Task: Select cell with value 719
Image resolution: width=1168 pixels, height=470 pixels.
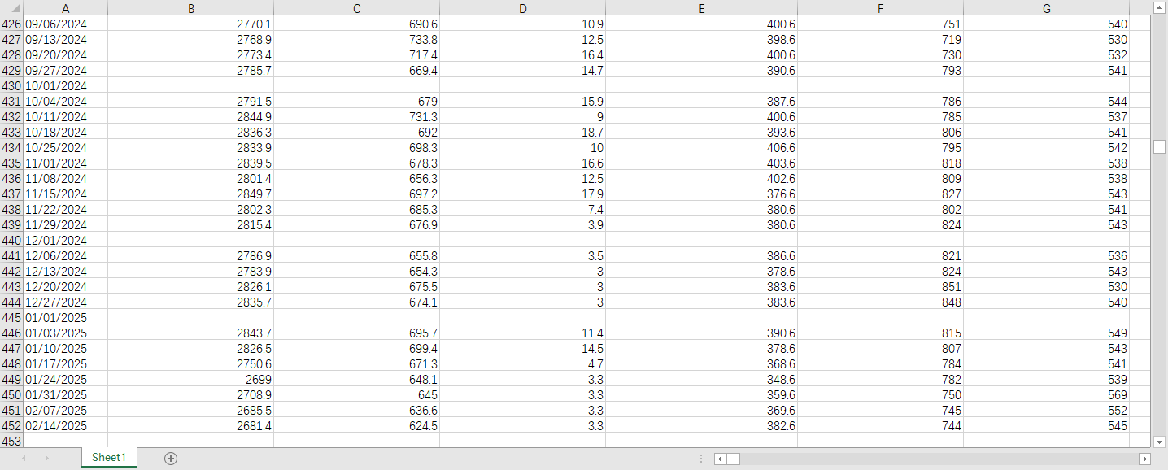Action: pyautogui.click(x=880, y=40)
